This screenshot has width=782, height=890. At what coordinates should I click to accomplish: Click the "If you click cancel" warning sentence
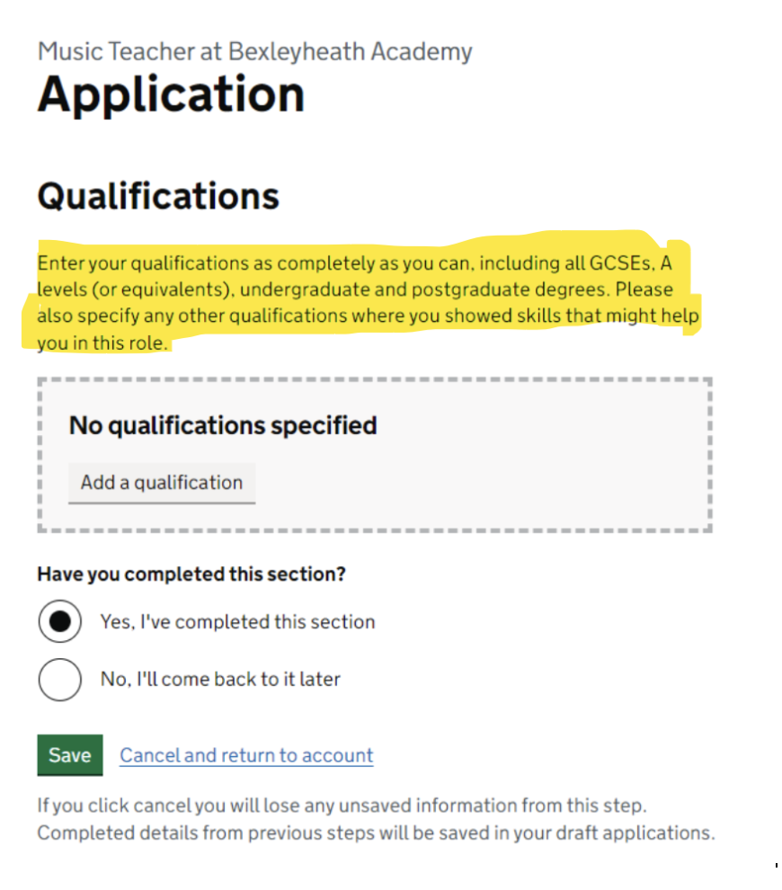342,805
